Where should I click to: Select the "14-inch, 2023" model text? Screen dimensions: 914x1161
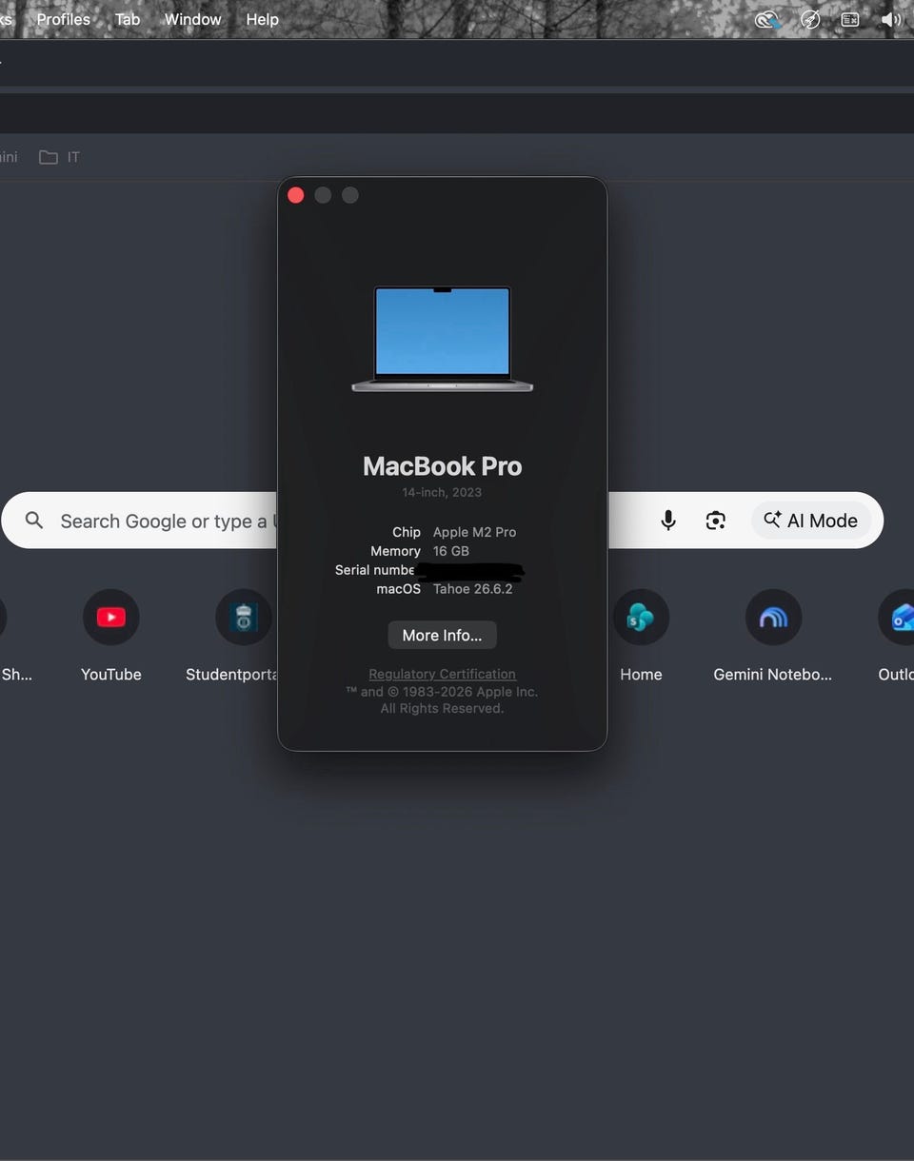point(442,492)
